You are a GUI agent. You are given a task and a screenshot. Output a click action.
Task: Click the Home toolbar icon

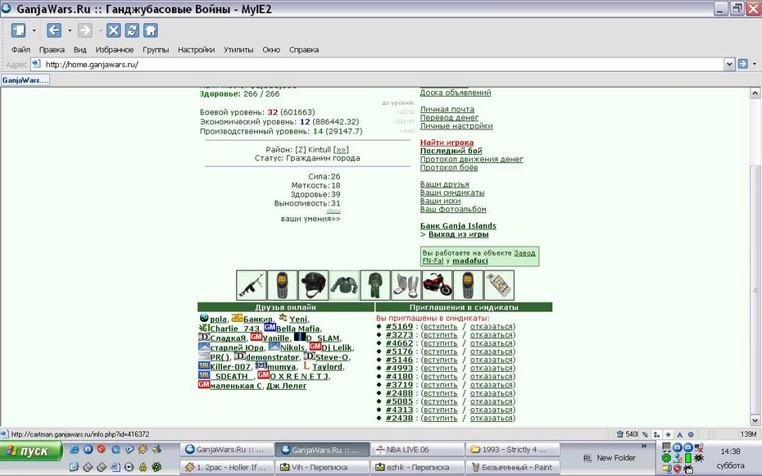pos(150,30)
